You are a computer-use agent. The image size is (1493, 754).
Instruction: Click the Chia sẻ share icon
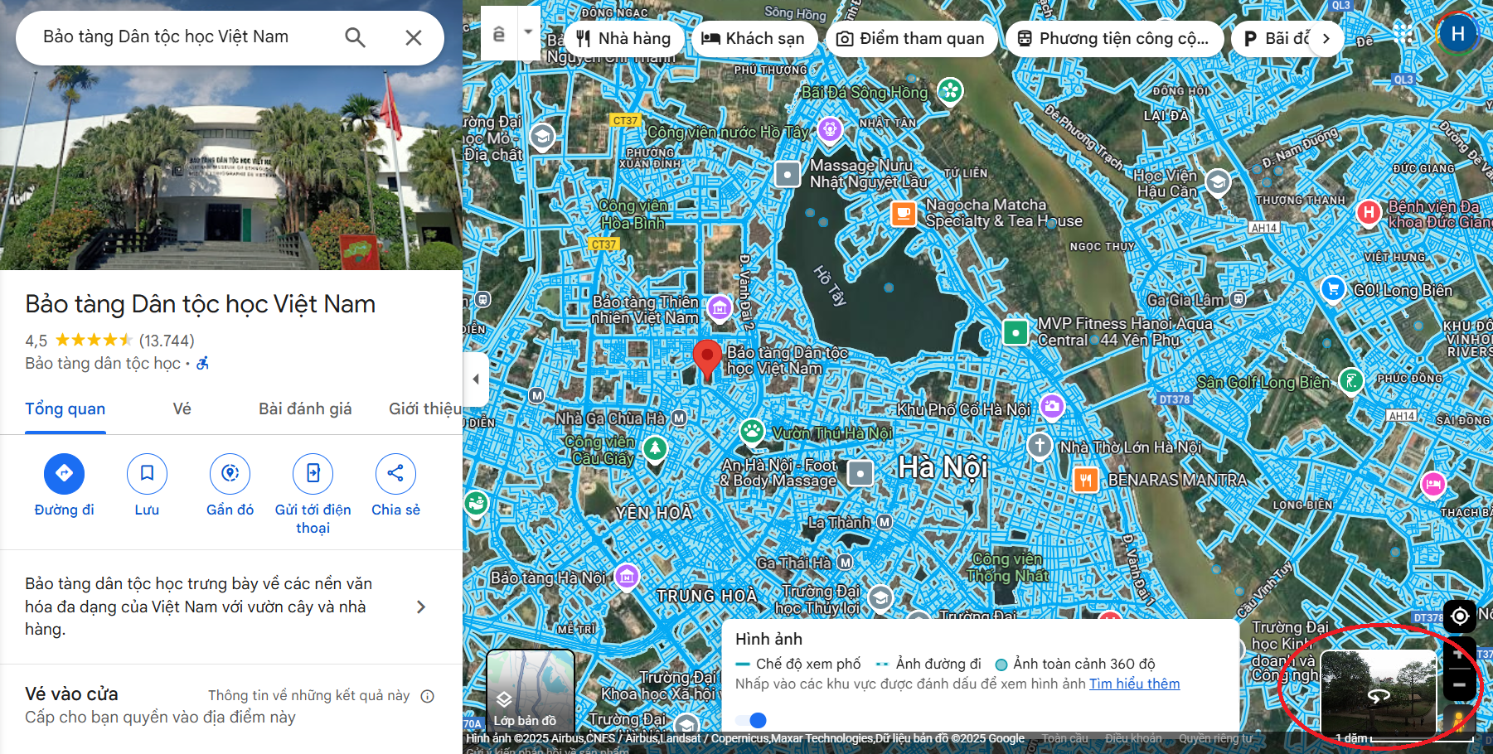395,473
